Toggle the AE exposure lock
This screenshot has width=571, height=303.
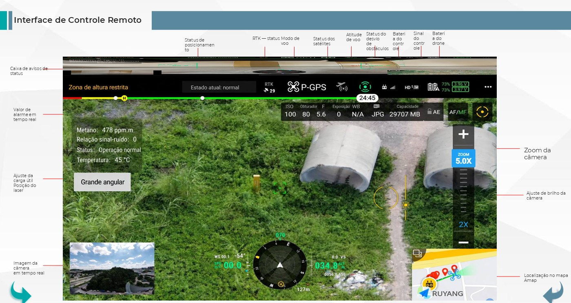coord(434,112)
